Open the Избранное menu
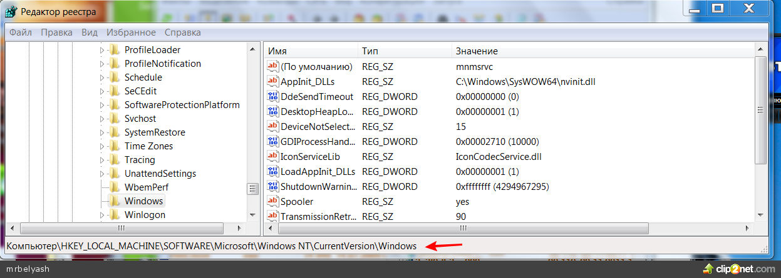The height and width of the screenshot is (278, 781). [131, 32]
